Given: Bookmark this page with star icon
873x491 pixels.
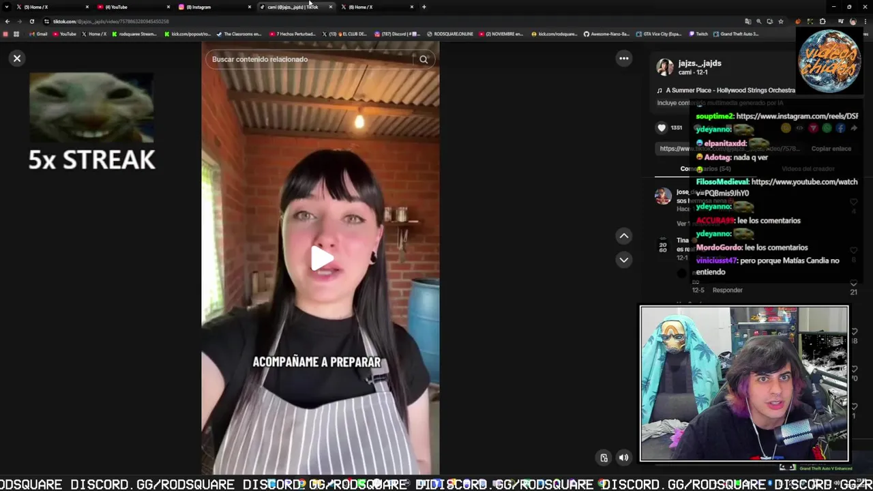Looking at the screenshot, I should (x=781, y=21).
